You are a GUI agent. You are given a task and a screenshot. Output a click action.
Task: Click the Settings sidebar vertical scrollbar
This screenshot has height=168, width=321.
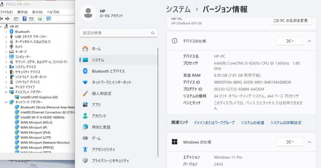tap(158, 102)
